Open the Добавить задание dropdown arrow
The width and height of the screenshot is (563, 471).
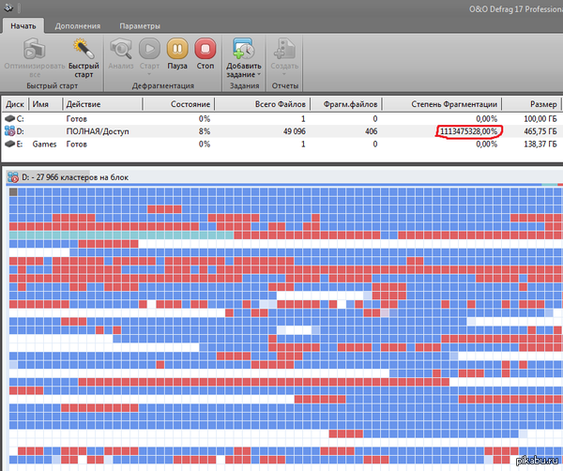pyautogui.click(x=259, y=75)
